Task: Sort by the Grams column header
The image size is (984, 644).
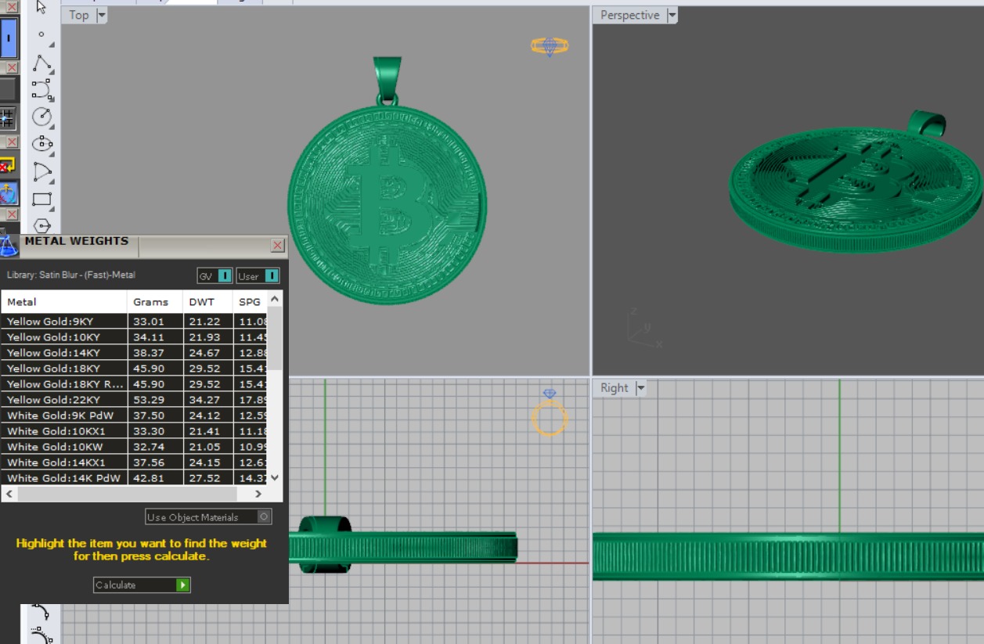Action: click(x=155, y=302)
